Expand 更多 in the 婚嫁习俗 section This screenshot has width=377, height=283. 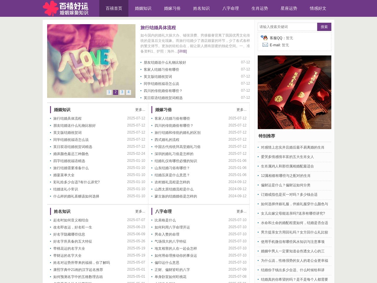241,110
